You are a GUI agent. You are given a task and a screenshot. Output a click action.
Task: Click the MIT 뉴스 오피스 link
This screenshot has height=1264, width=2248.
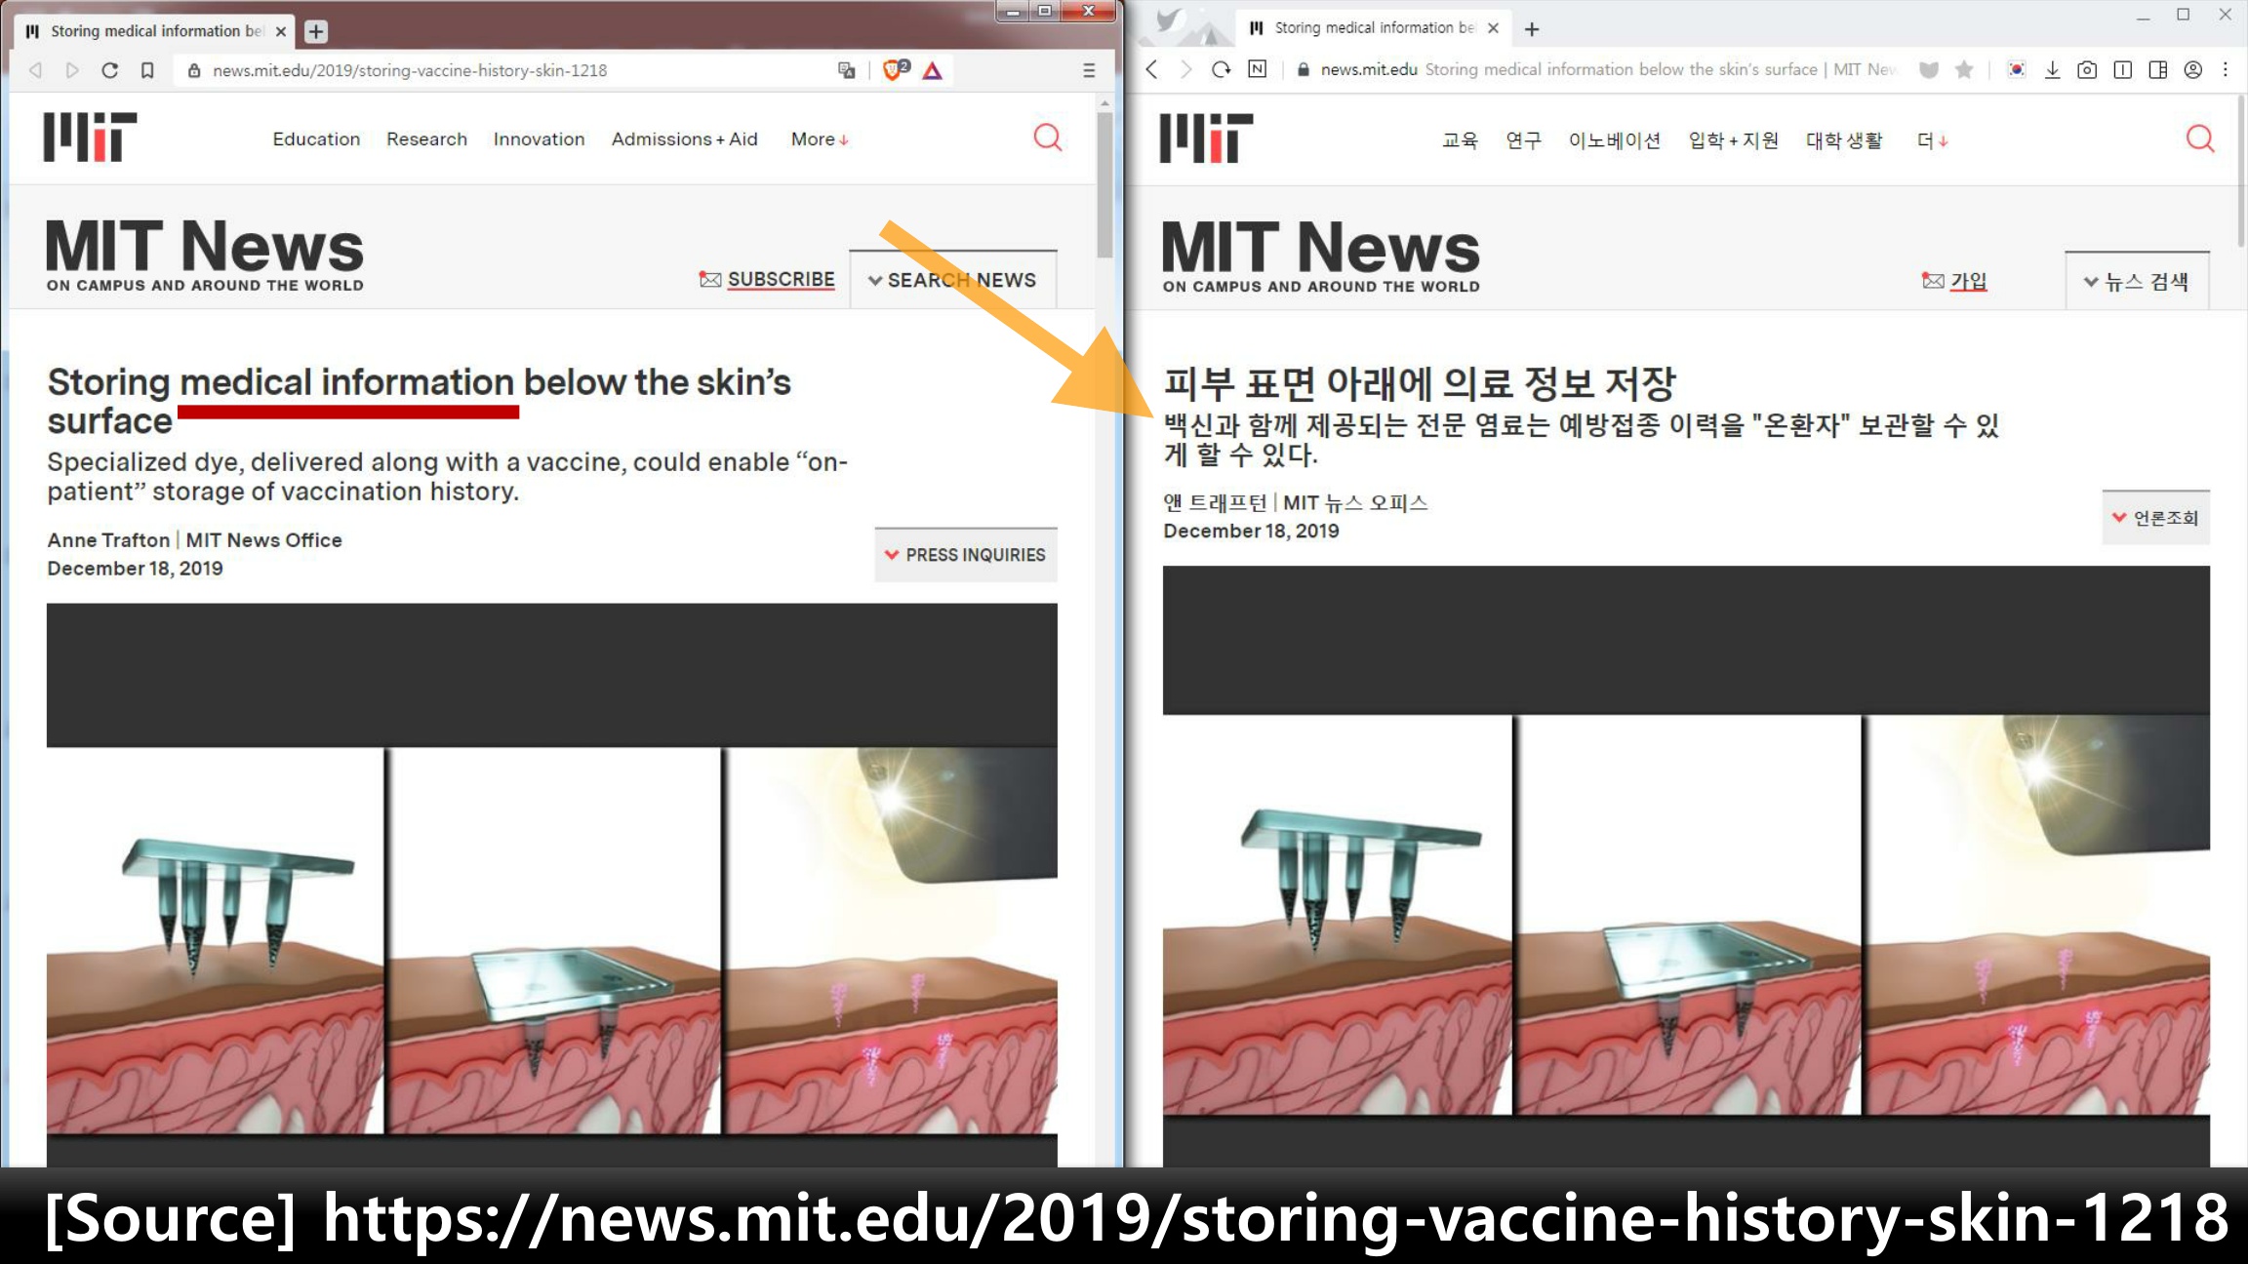click(1355, 502)
